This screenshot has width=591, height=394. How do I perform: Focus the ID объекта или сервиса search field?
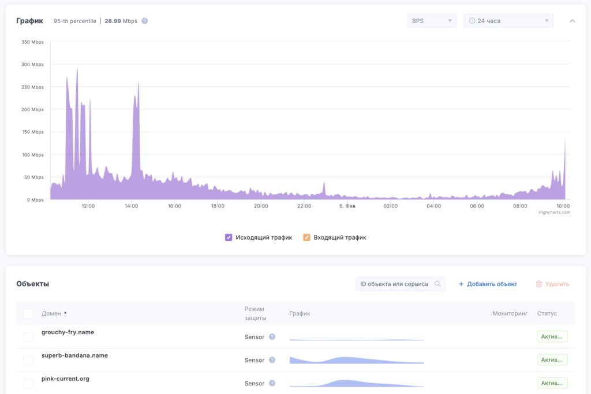coord(394,284)
